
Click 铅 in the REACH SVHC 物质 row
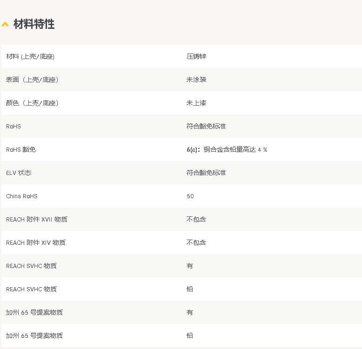(190, 289)
